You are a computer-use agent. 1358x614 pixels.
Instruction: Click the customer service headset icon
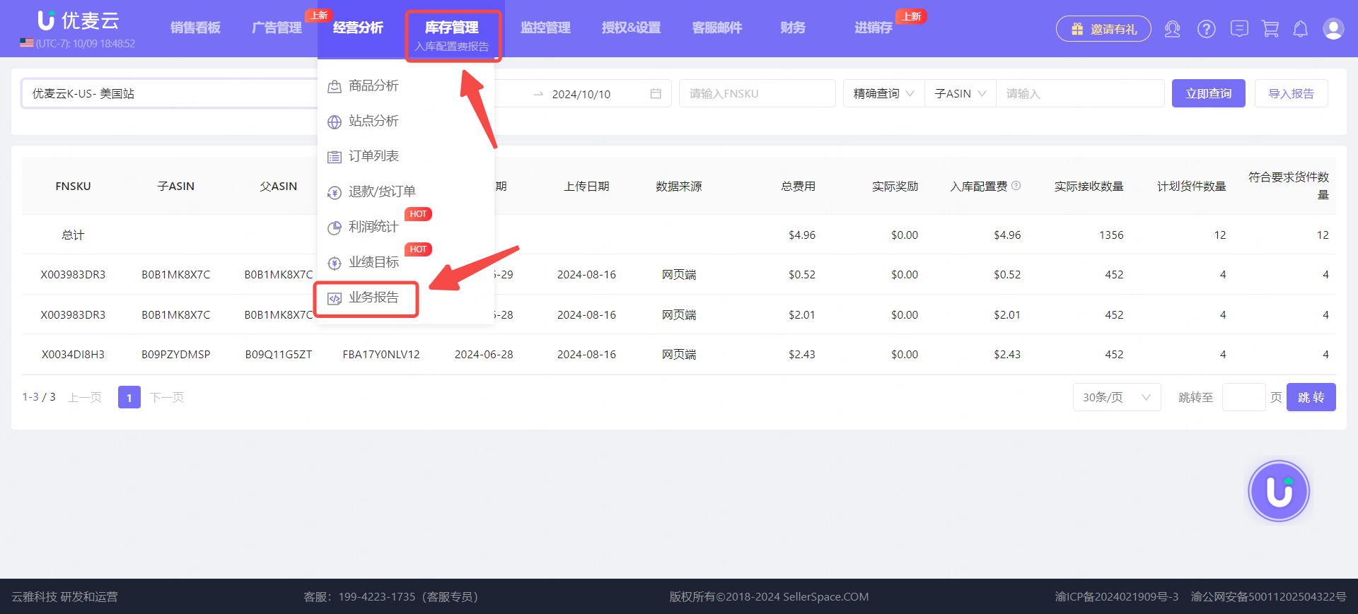pyautogui.click(x=1172, y=29)
